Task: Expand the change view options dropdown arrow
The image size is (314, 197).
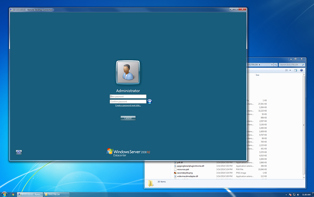Action: 290,70
